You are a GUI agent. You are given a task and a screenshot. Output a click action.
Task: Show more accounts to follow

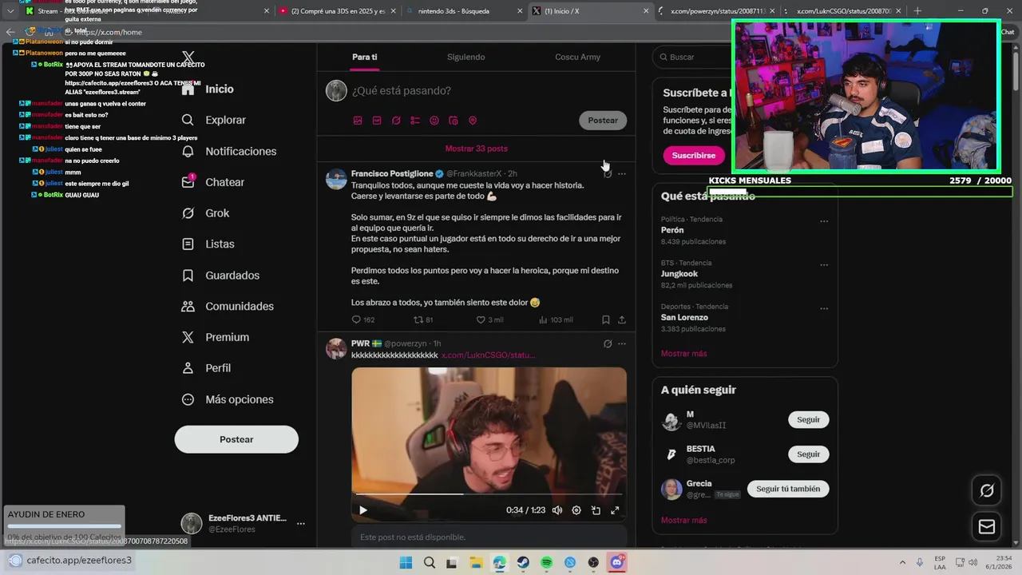[x=683, y=520]
